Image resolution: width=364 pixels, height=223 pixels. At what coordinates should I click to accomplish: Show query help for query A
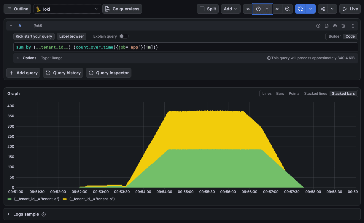tap(318, 26)
